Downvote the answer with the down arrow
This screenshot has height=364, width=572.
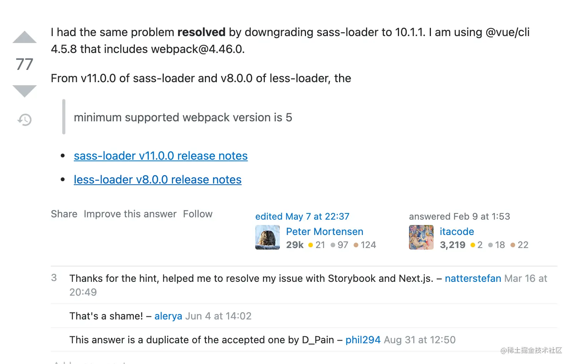pyautogui.click(x=25, y=91)
